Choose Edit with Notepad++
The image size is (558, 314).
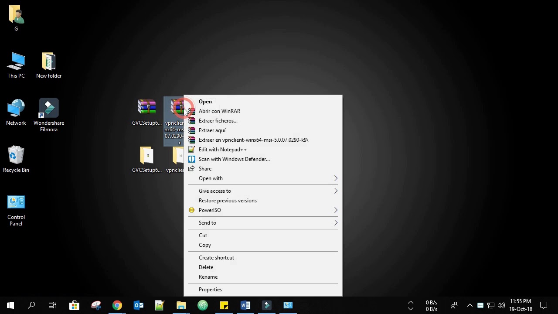pos(263,150)
